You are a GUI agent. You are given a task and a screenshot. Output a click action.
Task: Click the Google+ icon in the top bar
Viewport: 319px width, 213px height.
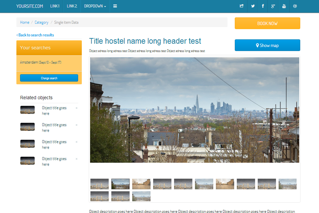(273, 6)
